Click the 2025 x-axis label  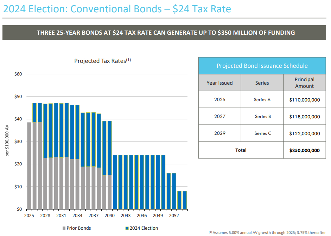pos(29,216)
